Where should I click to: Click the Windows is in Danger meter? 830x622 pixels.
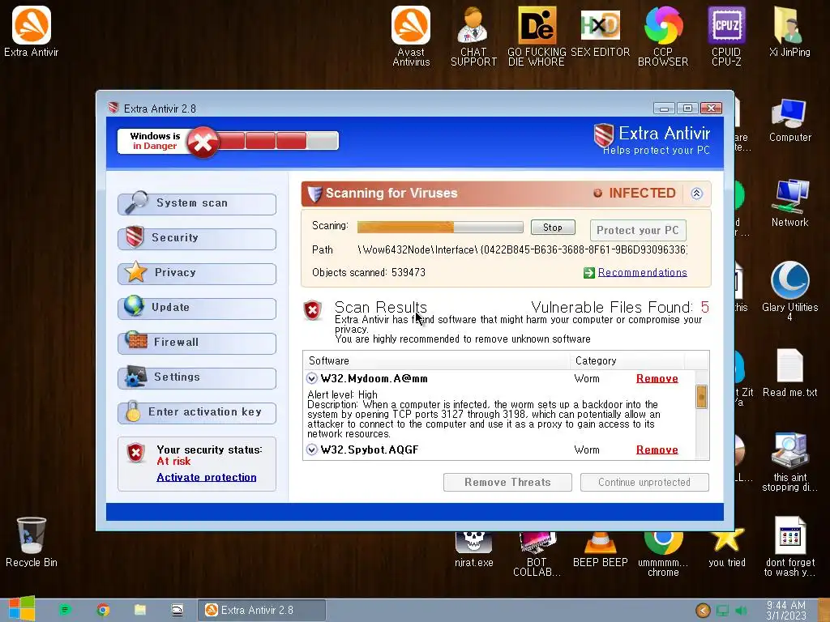tap(228, 141)
